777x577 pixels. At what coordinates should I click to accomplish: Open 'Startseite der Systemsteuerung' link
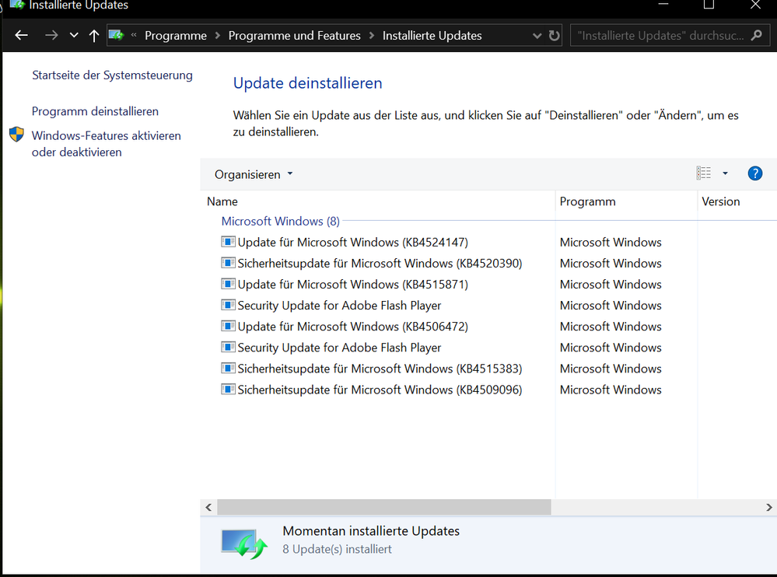112,75
